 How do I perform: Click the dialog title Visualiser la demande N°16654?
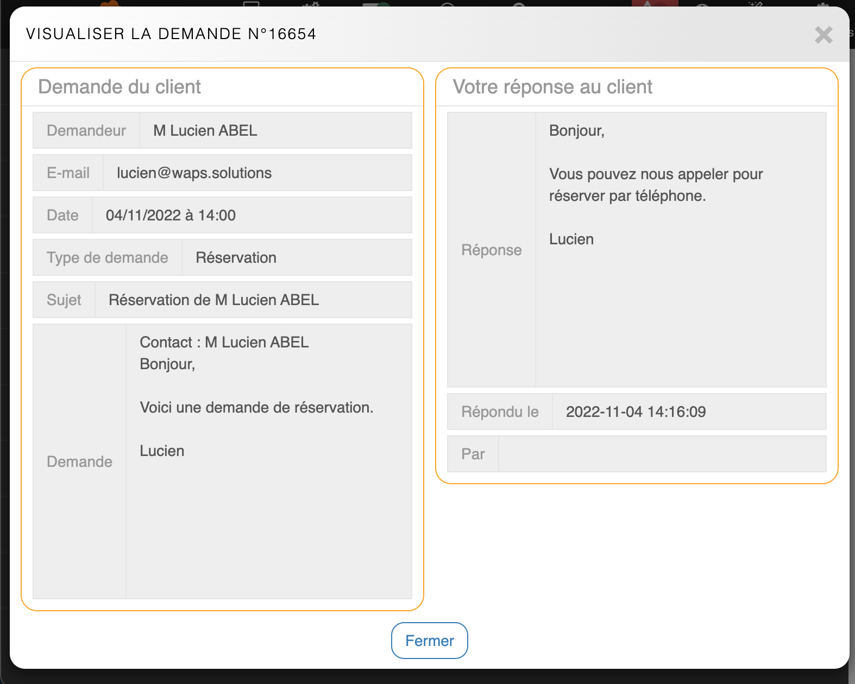171,34
